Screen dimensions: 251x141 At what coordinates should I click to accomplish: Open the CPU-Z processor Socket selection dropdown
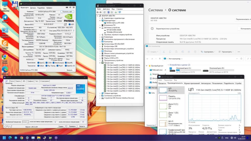25,122
